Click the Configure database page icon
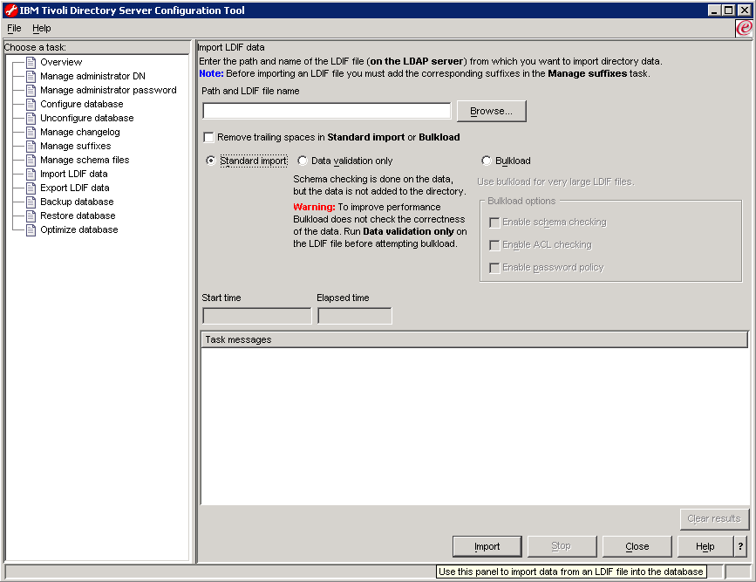The height and width of the screenshot is (582, 756). [31, 104]
